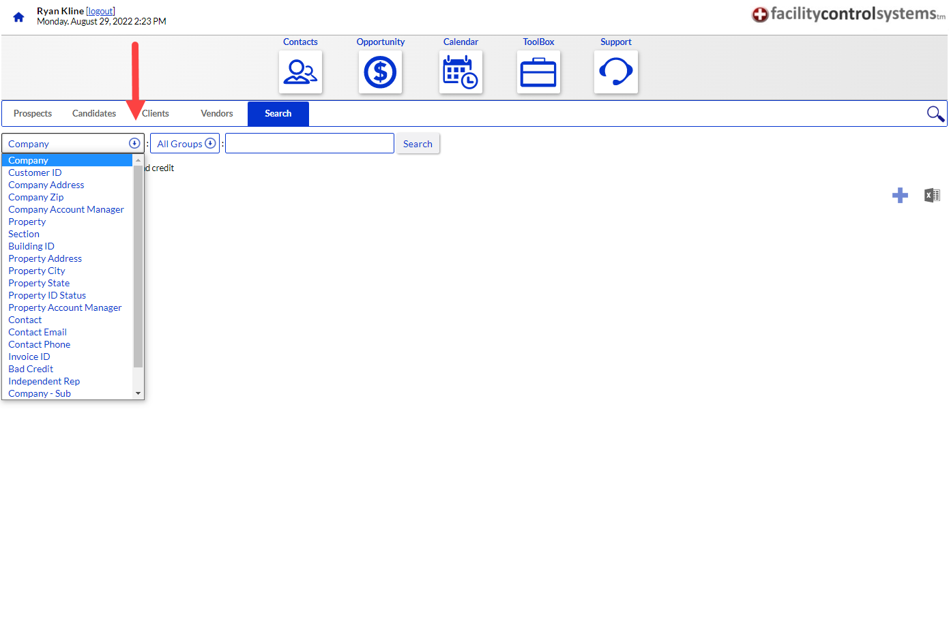Switch to the Prospects tab
Screen dimensions: 949x636
33,114
